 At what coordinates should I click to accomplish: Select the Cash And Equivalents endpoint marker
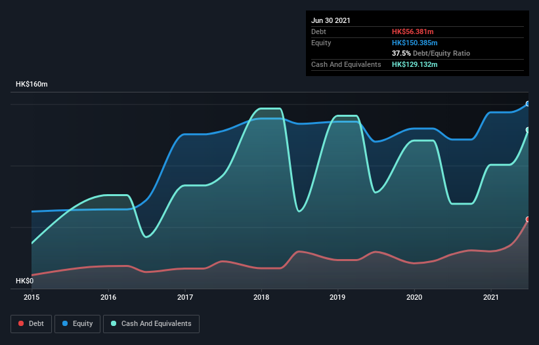pos(528,130)
